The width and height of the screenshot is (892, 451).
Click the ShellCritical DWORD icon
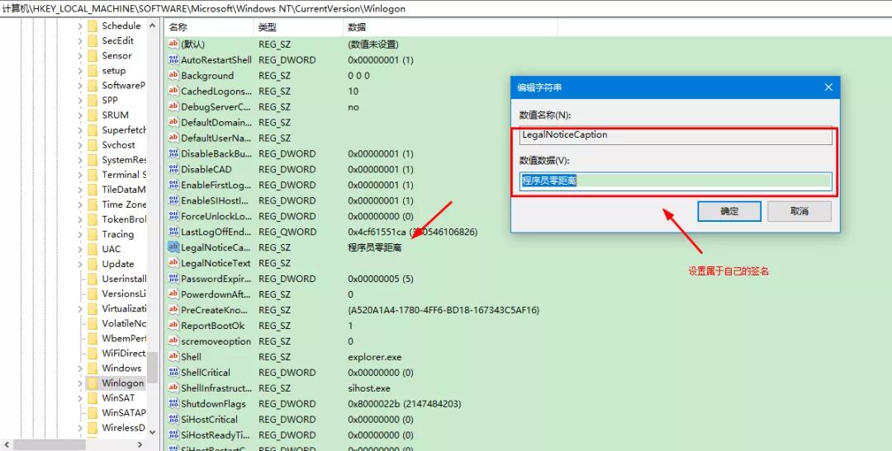[x=173, y=372]
